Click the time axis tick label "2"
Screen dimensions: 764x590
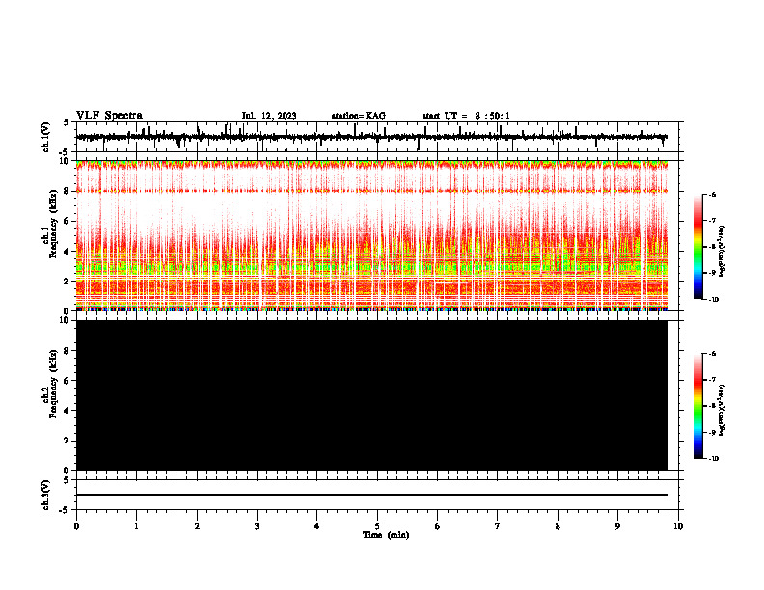click(x=197, y=526)
